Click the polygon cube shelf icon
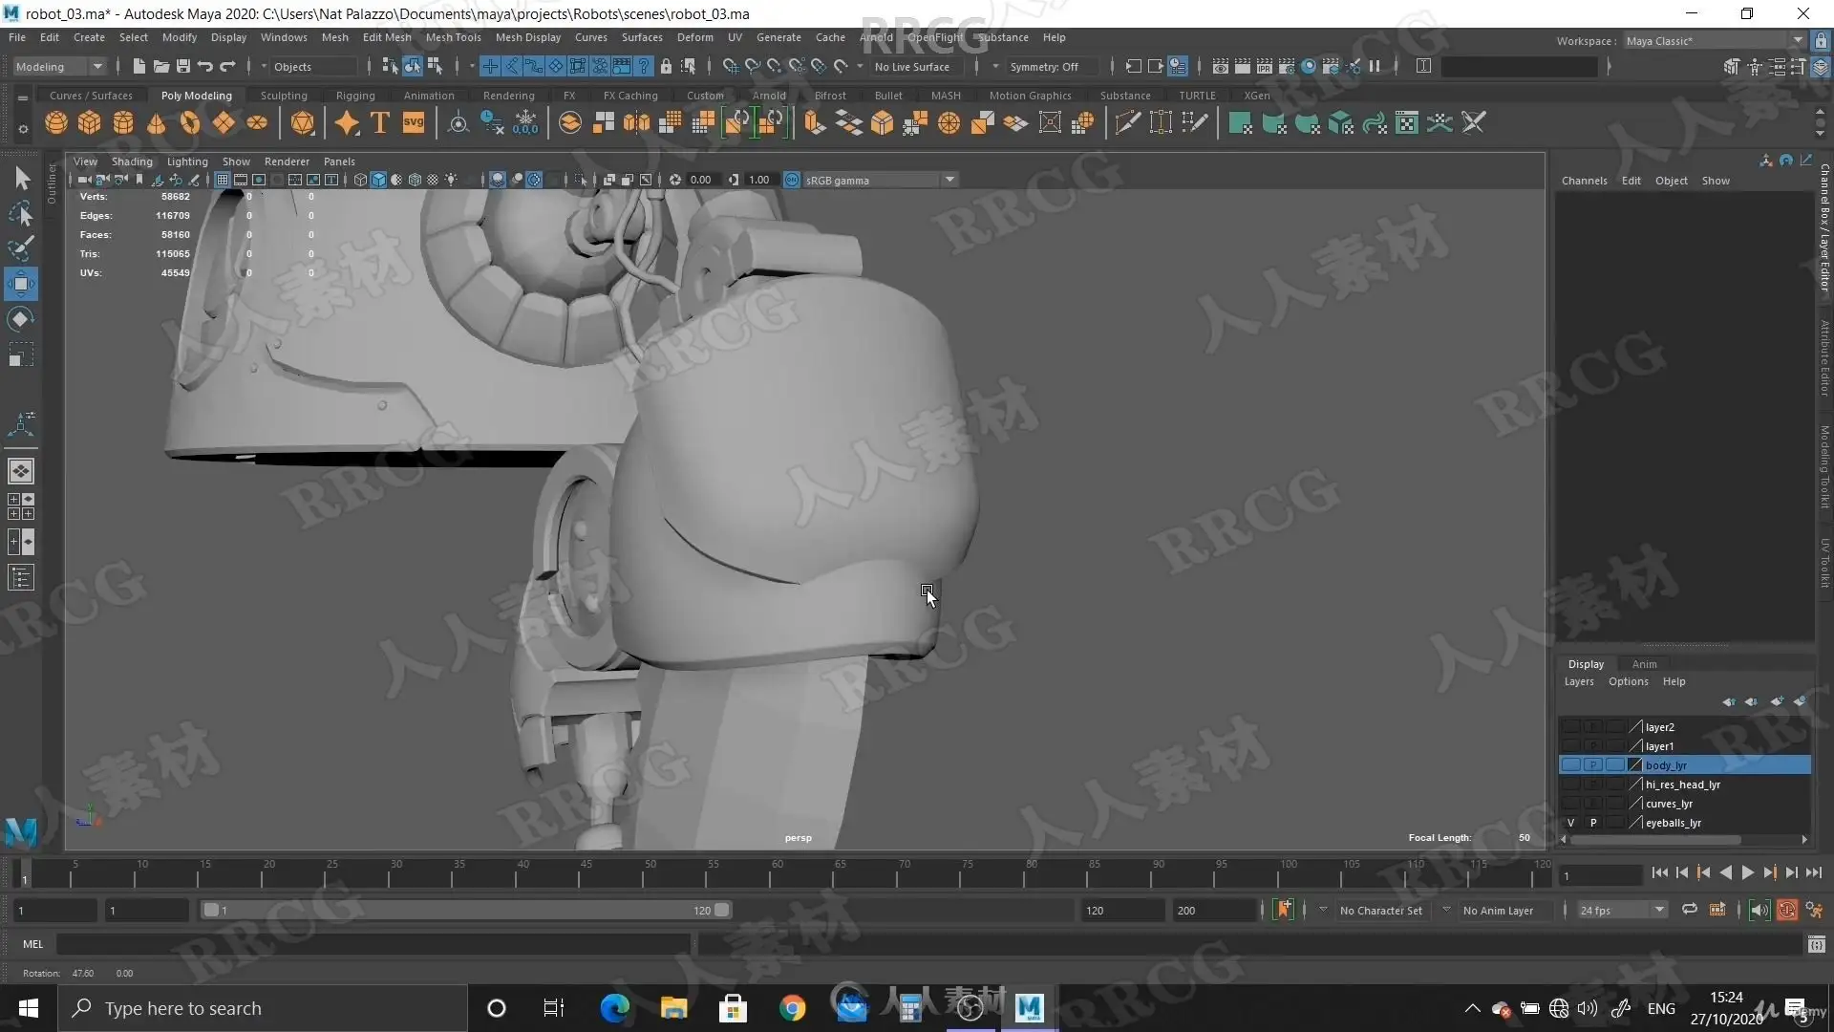 click(x=89, y=123)
